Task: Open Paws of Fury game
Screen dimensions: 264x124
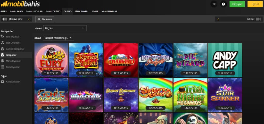Action: (x=51, y=60)
